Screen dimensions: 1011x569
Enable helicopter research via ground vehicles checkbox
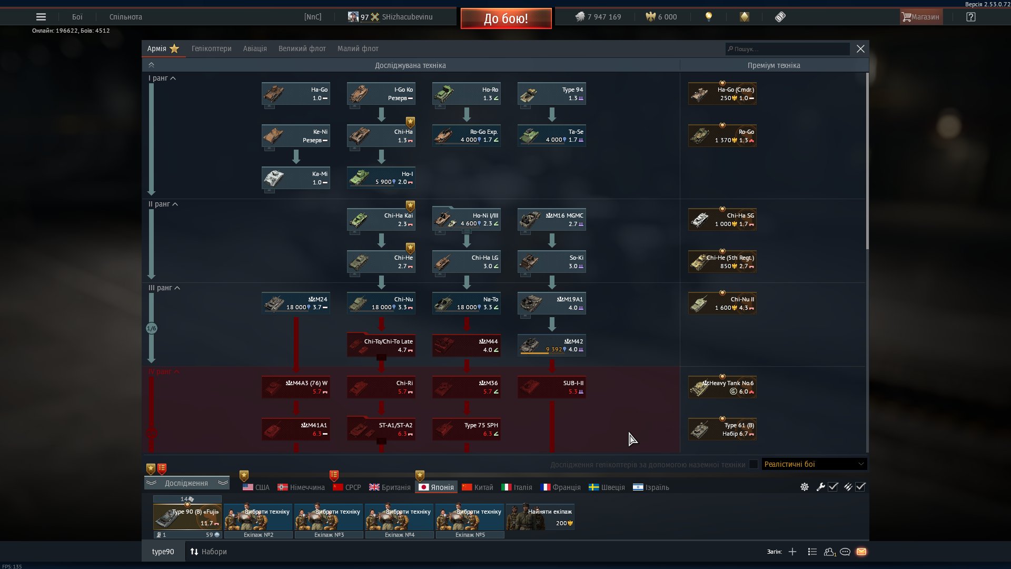[x=754, y=464]
